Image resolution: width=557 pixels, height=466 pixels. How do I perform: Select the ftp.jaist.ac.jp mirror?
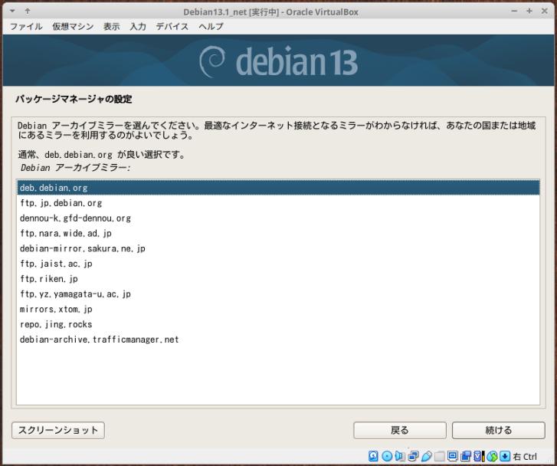tap(279, 264)
